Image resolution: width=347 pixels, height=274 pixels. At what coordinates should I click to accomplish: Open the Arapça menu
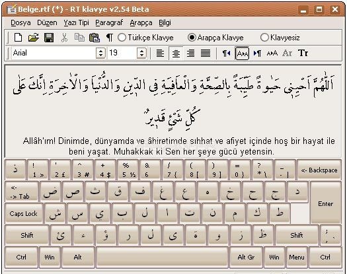click(141, 22)
